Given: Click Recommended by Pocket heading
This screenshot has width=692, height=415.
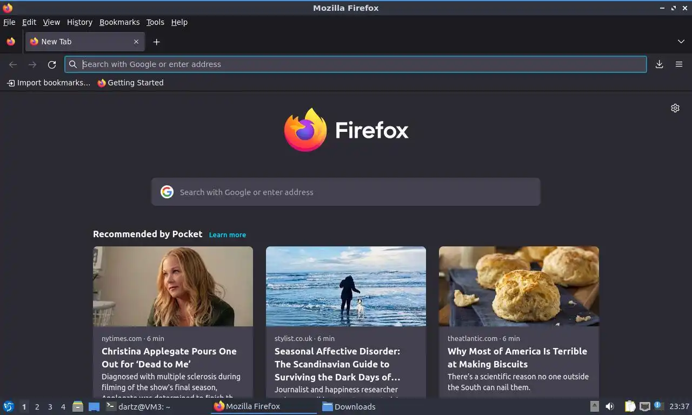Looking at the screenshot, I should pos(148,234).
